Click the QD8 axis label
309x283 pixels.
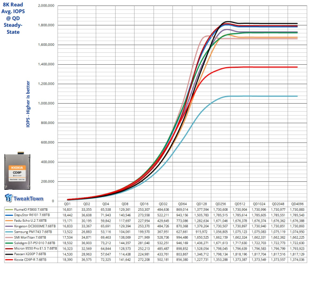(125, 204)
